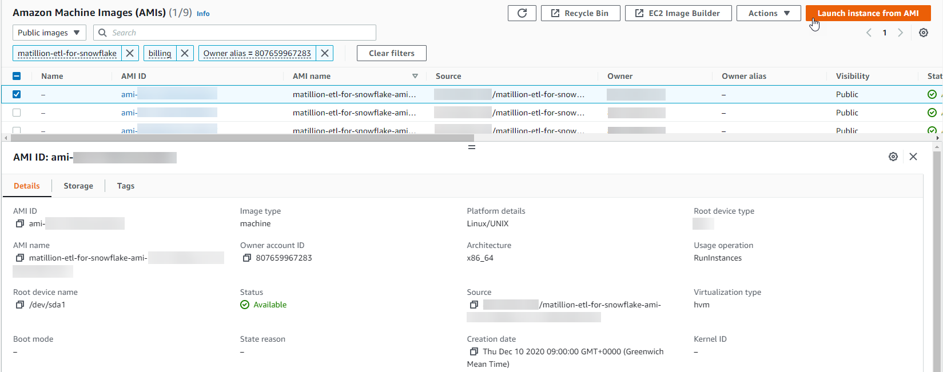Expand the Actions dropdown menu
943x372 pixels.
click(x=769, y=13)
